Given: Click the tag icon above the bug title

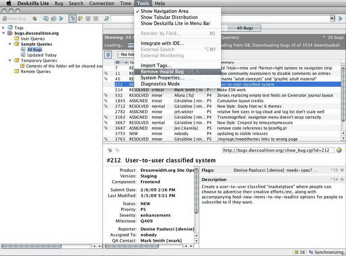Looking at the screenshot, I should point(117,150).
